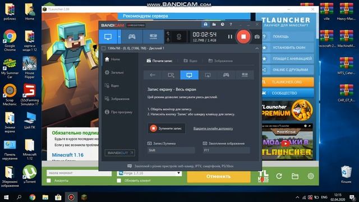This screenshot has height=202, width=359.
Task: Click the TLauncher refresh icon
Action: pyautogui.click(x=279, y=176)
